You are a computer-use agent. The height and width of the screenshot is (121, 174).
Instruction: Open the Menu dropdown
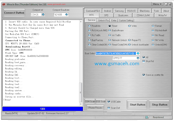157,4
